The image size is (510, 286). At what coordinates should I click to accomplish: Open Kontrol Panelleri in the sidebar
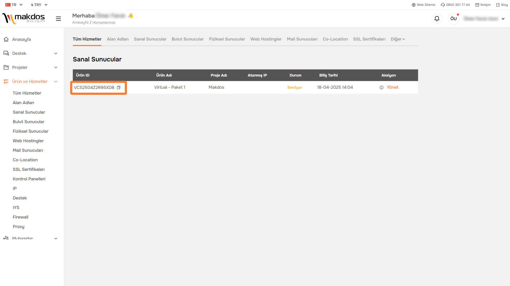29,179
